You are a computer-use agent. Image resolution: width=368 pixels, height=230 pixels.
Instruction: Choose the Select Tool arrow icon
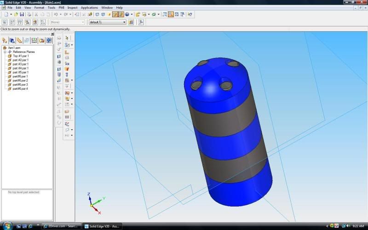pos(67,38)
